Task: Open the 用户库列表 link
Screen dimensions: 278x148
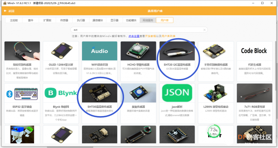Action: point(169,36)
